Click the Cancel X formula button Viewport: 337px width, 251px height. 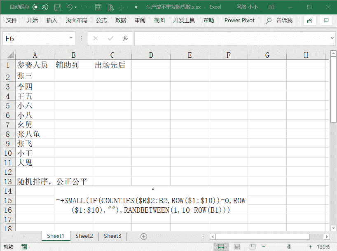[x=96, y=38]
